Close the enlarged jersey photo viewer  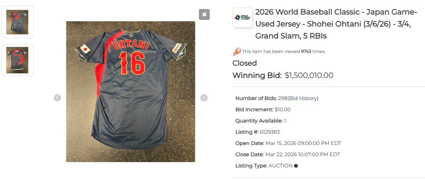[x=204, y=14]
